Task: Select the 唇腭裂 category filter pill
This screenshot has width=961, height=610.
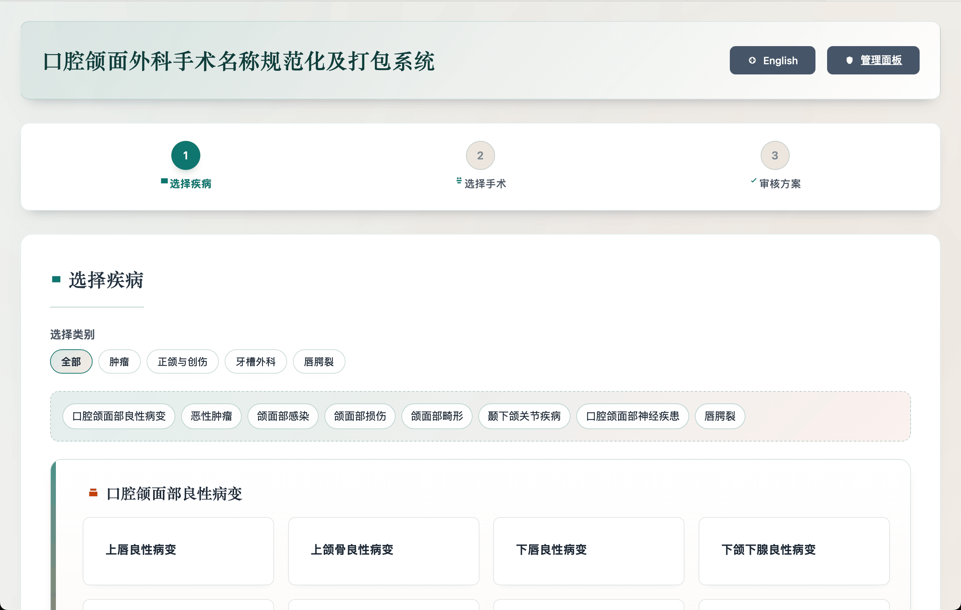Action: coord(319,362)
